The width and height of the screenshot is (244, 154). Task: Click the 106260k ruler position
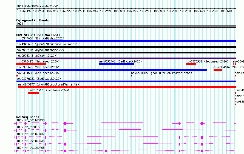pos(173,11)
